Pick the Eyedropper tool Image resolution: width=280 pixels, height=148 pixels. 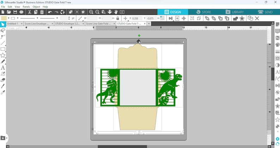[3, 92]
